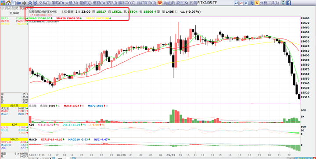Click the J -5.96 KDJ legend
Viewport: 316px width, 159px height.
tap(97, 125)
